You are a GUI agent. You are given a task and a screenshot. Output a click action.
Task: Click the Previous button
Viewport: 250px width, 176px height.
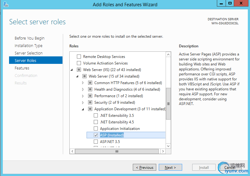pos(144,168)
